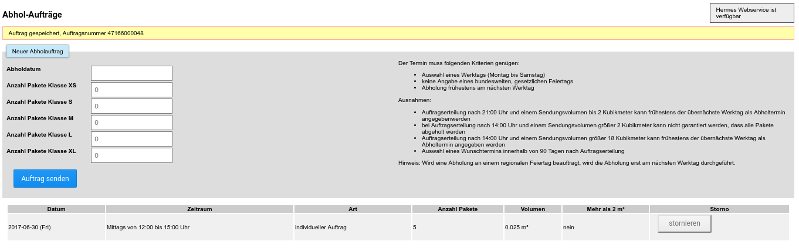The height and width of the screenshot is (248, 799).
Task: Click the Datum column header
Action: point(56,209)
